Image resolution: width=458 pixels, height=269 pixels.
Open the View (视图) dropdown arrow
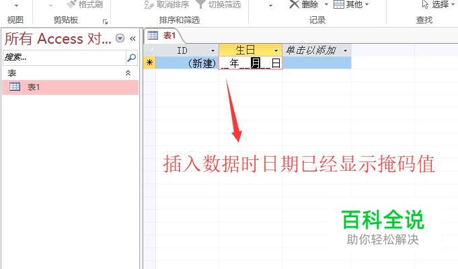click(x=16, y=5)
